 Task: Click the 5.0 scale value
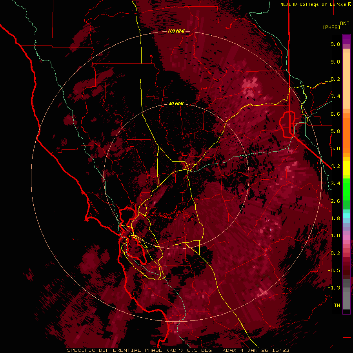pyautogui.click(x=335, y=149)
